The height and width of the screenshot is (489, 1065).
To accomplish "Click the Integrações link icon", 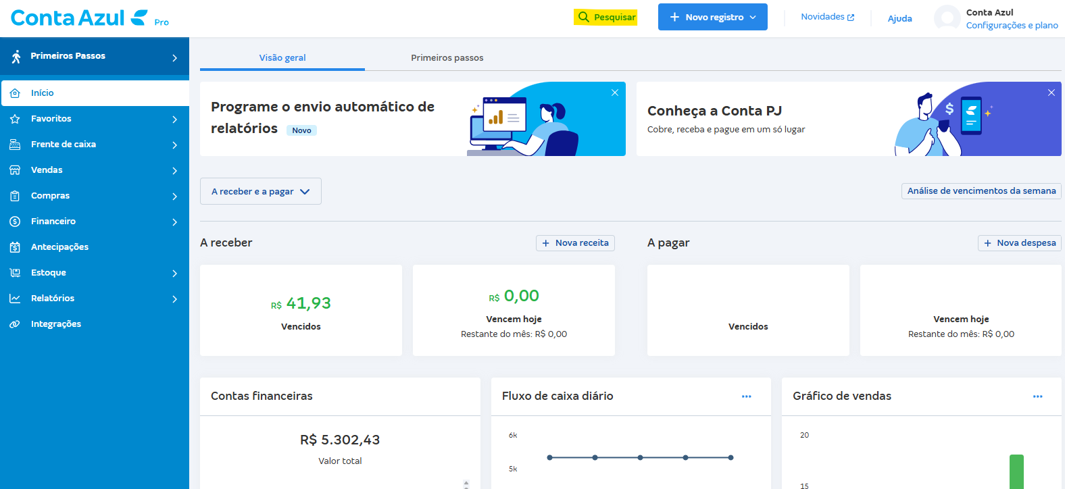I will click(x=15, y=324).
